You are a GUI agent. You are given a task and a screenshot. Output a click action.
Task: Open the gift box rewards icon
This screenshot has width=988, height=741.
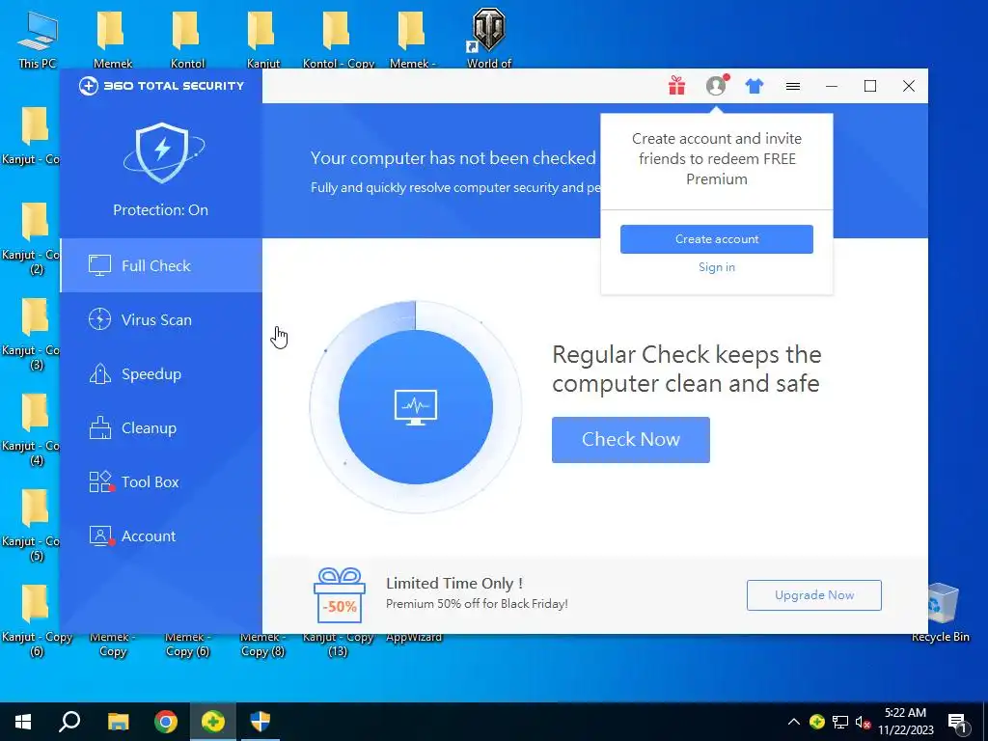[676, 86]
